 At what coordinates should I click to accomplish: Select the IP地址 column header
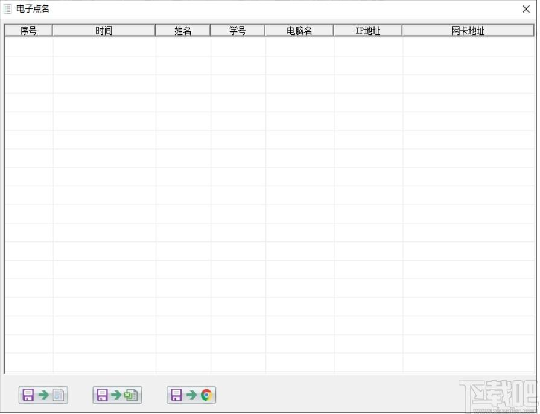[x=368, y=31]
